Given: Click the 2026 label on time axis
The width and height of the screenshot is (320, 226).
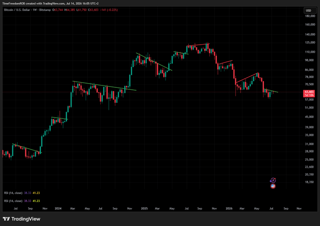Looking at the screenshot, I should click(x=229, y=209).
